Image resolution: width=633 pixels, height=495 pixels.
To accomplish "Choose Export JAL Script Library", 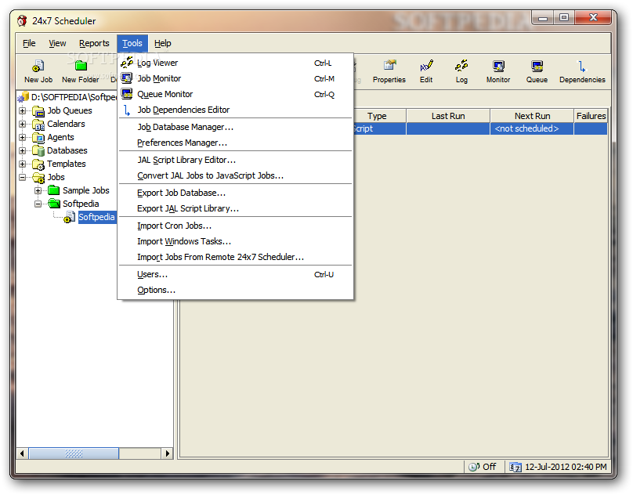I will (x=235, y=209).
